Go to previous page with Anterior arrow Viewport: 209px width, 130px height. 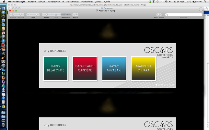[x=13, y=15]
